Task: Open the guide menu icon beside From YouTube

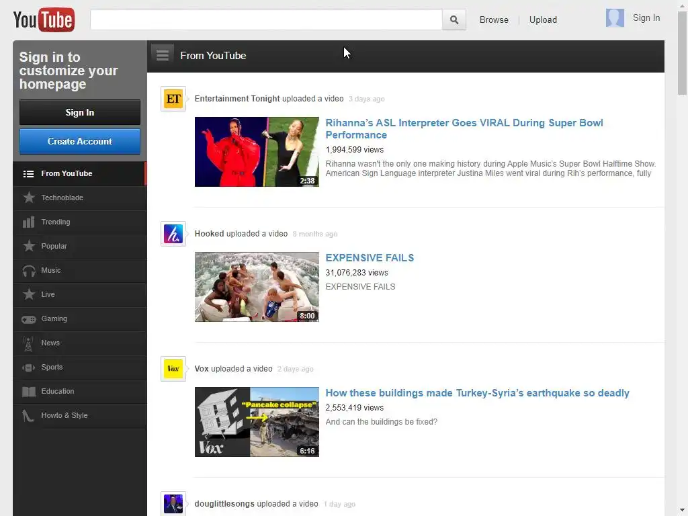Action: coord(163,55)
